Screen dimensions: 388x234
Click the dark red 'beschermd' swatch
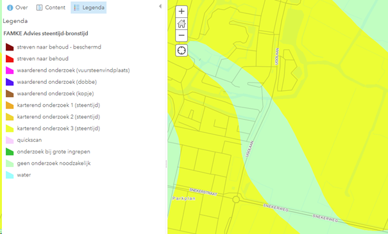tap(10, 47)
